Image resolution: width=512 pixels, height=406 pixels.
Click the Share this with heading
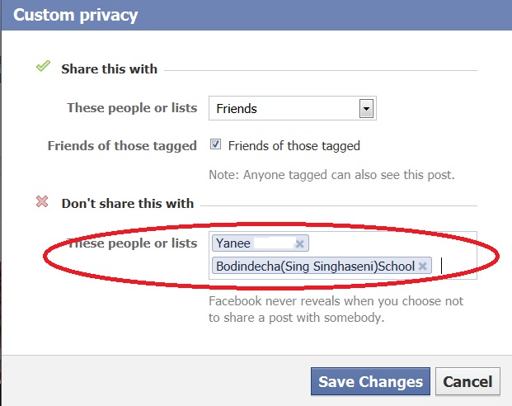pyautogui.click(x=109, y=68)
